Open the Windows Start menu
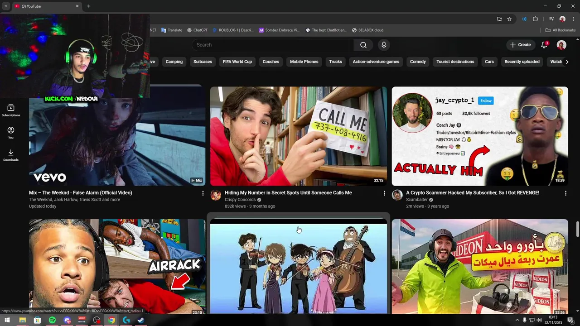Screen dimensions: 580x326 click(7, 320)
